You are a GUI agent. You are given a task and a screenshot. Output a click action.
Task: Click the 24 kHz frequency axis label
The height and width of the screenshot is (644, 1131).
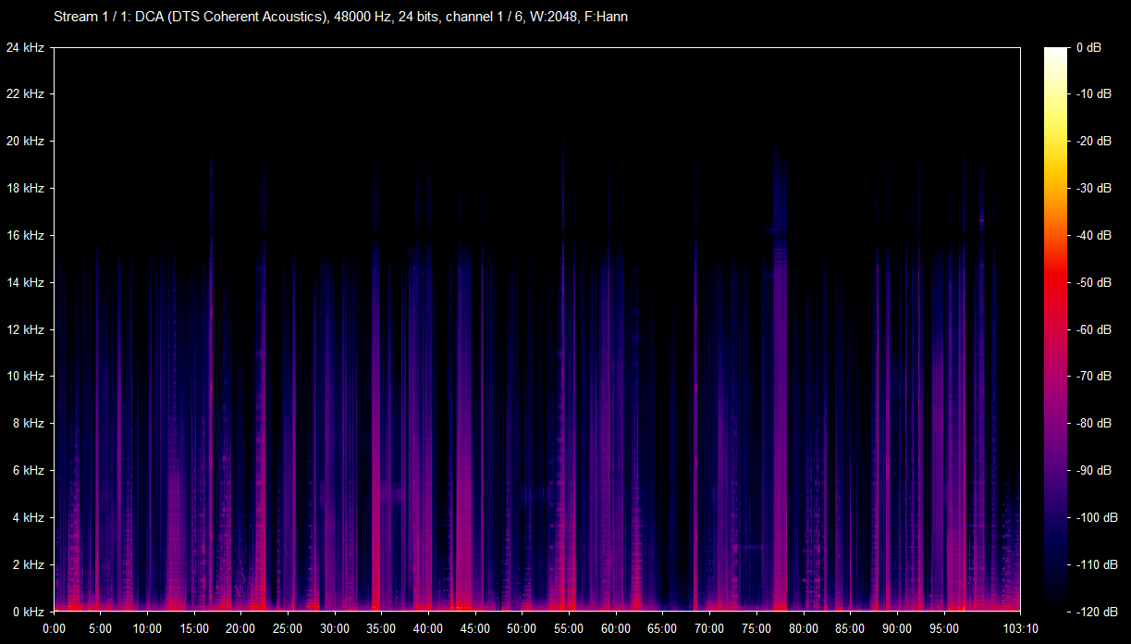[25, 47]
